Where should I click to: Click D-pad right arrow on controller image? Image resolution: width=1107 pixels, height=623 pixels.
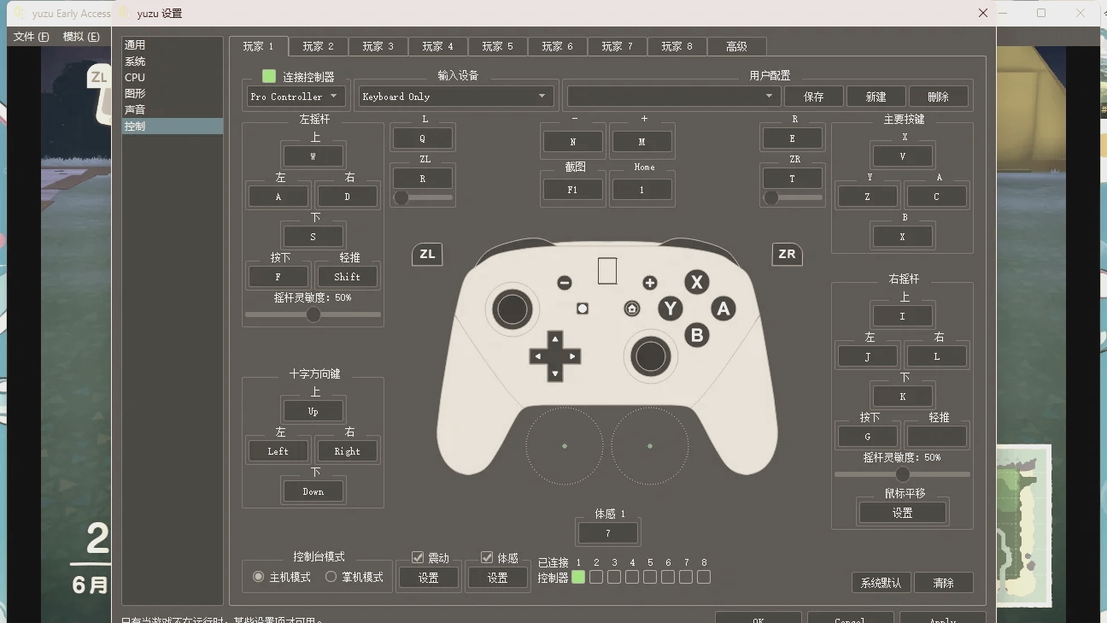pos(572,356)
